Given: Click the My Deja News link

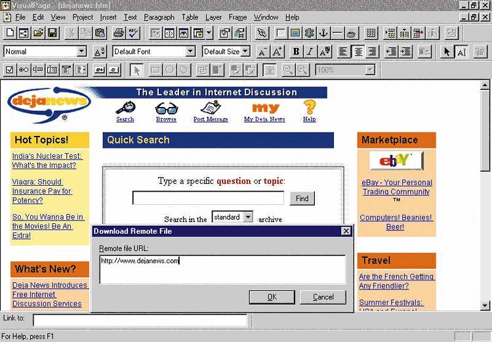Looking at the screenshot, I should (x=264, y=119).
